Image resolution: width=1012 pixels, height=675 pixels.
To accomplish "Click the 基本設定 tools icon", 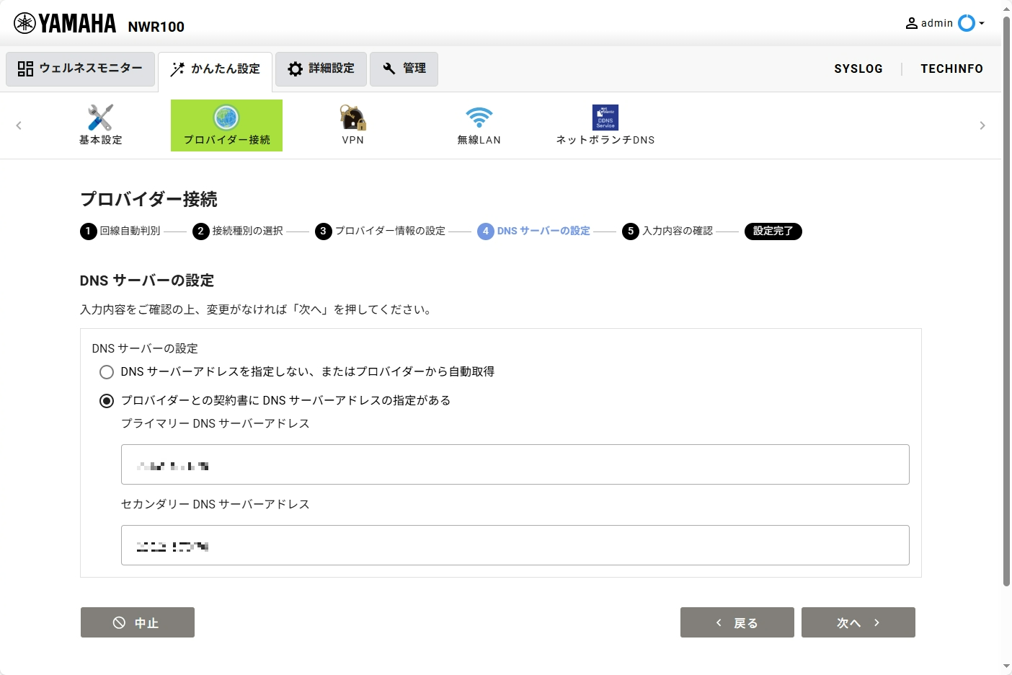I will 100,118.
